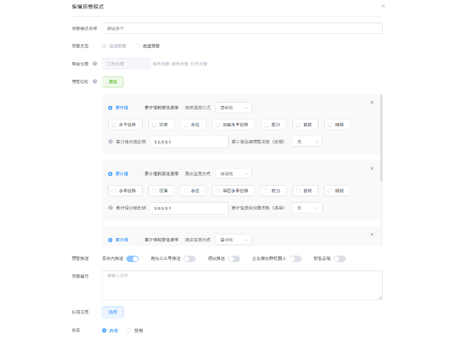Open the 无 dropdown in second block

(x=307, y=208)
